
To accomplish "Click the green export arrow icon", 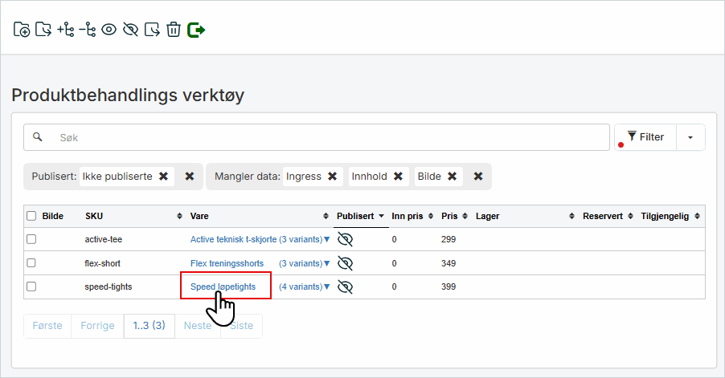I will (196, 30).
